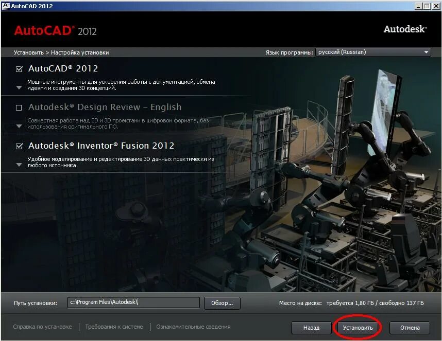The height and width of the screenshot is (341, 442).
Task: Uncheck Autodesk Inventor Fusion 2012 checkbox
Action: pos(19,146)
